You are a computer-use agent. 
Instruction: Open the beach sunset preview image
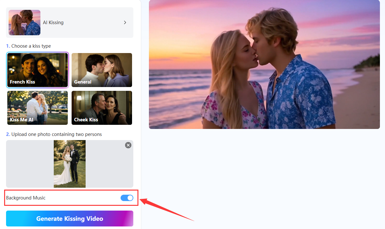pos(264,64)
